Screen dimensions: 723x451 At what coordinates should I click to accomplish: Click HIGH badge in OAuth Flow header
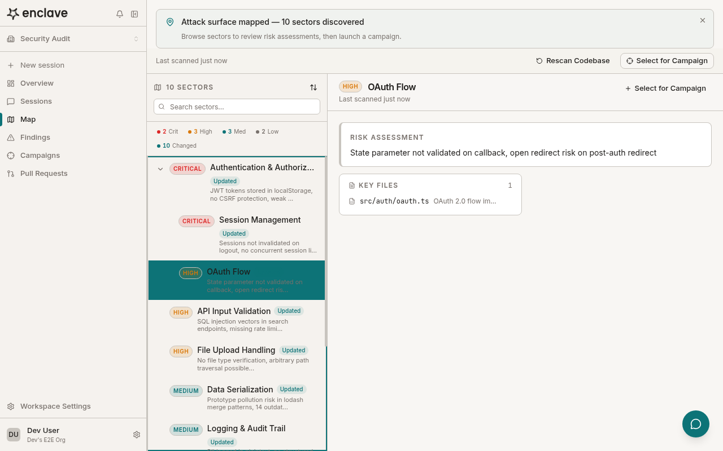[x=350, y=86]
